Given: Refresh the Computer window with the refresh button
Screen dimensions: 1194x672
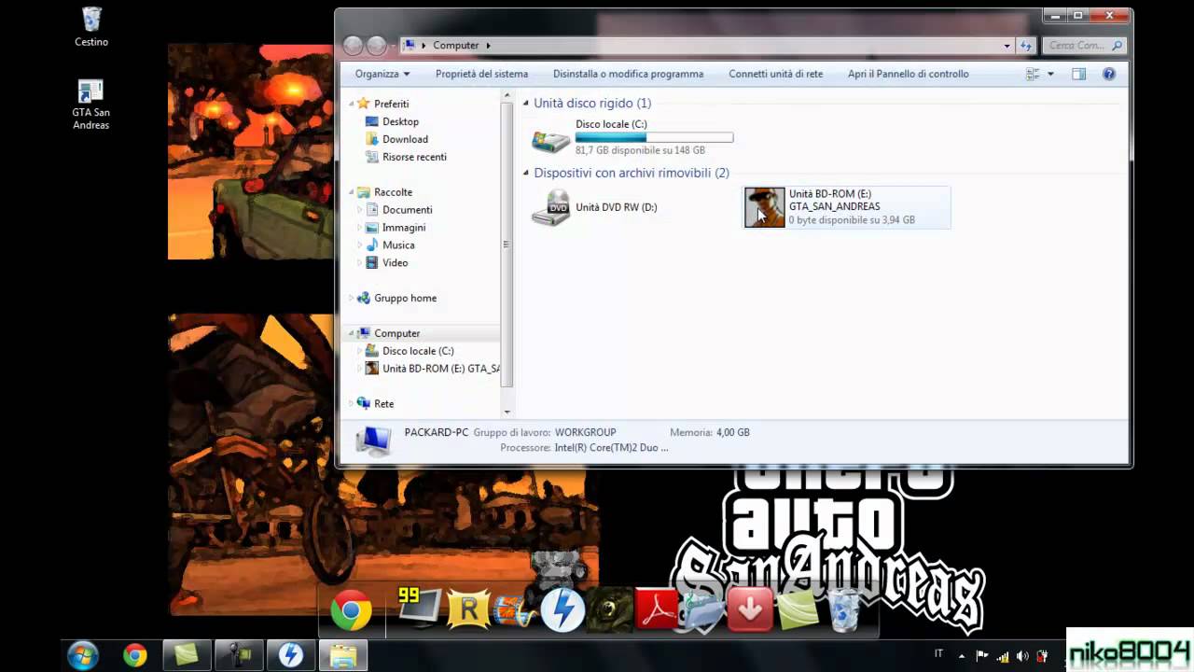Looking at the screenshot, I should click(1025, 46).
